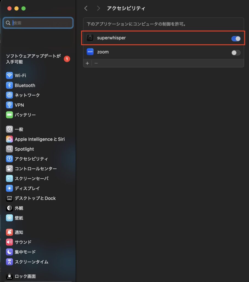The image size is (249, 282).
Task: Go back using the left chevron arrow
Action: tap(86, 8)
